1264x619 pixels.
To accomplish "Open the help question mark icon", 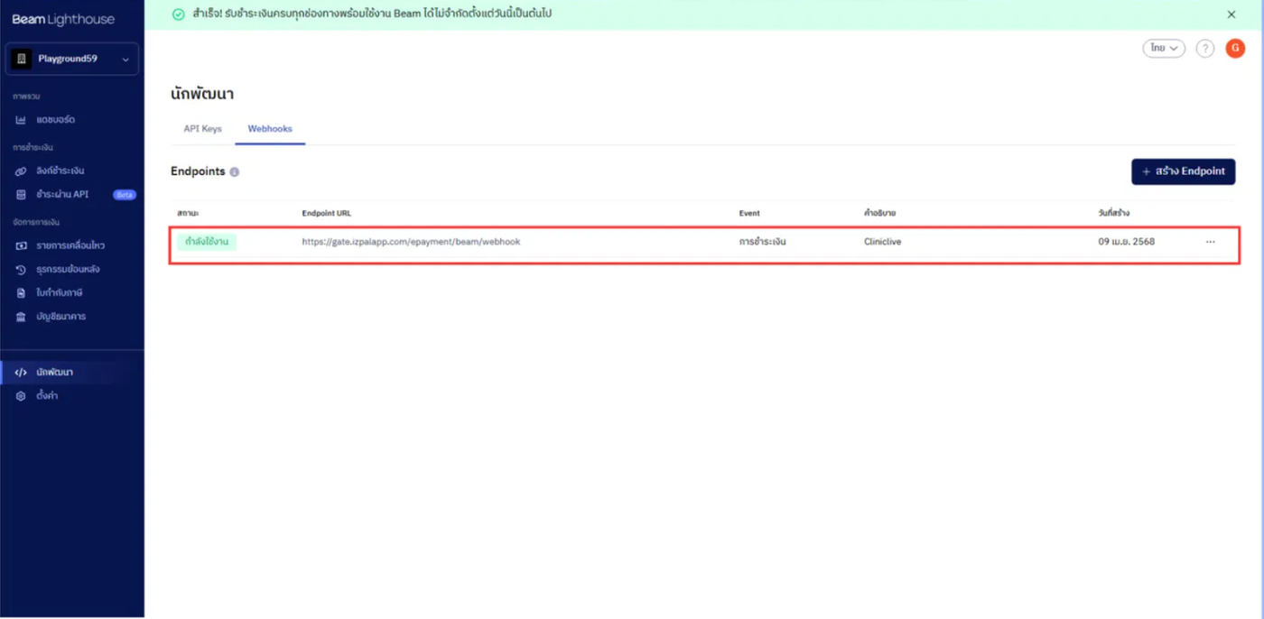I will coord(1204,49).
